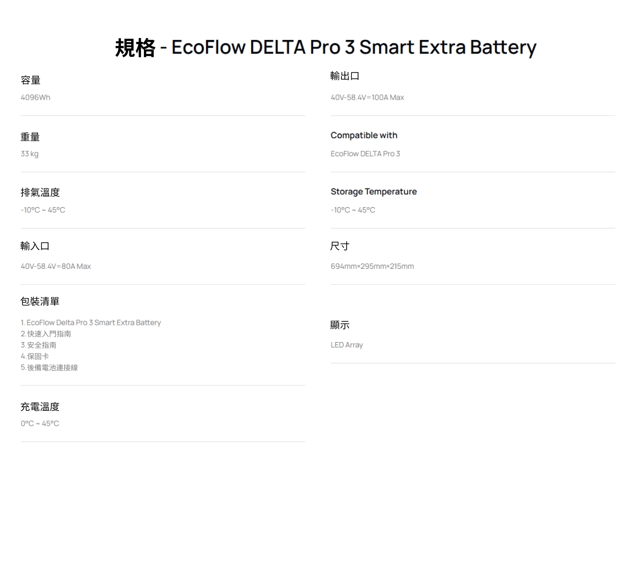Image resolution: width=635 pixels, height=564 pixels.
Task: Click the 排氣溫度 heading
Action: tap(40, 192)
